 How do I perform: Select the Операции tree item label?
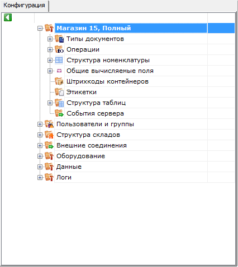[x=83, y=49]
